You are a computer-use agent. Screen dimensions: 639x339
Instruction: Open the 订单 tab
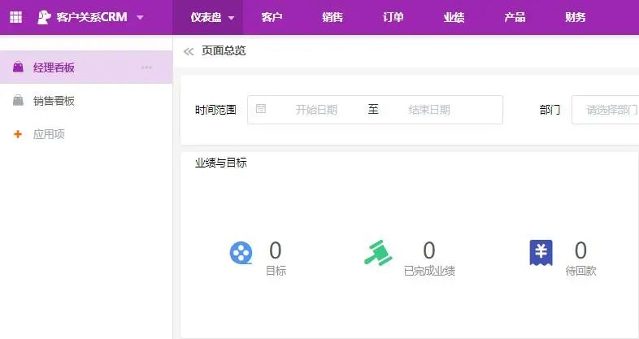point(393,17)
